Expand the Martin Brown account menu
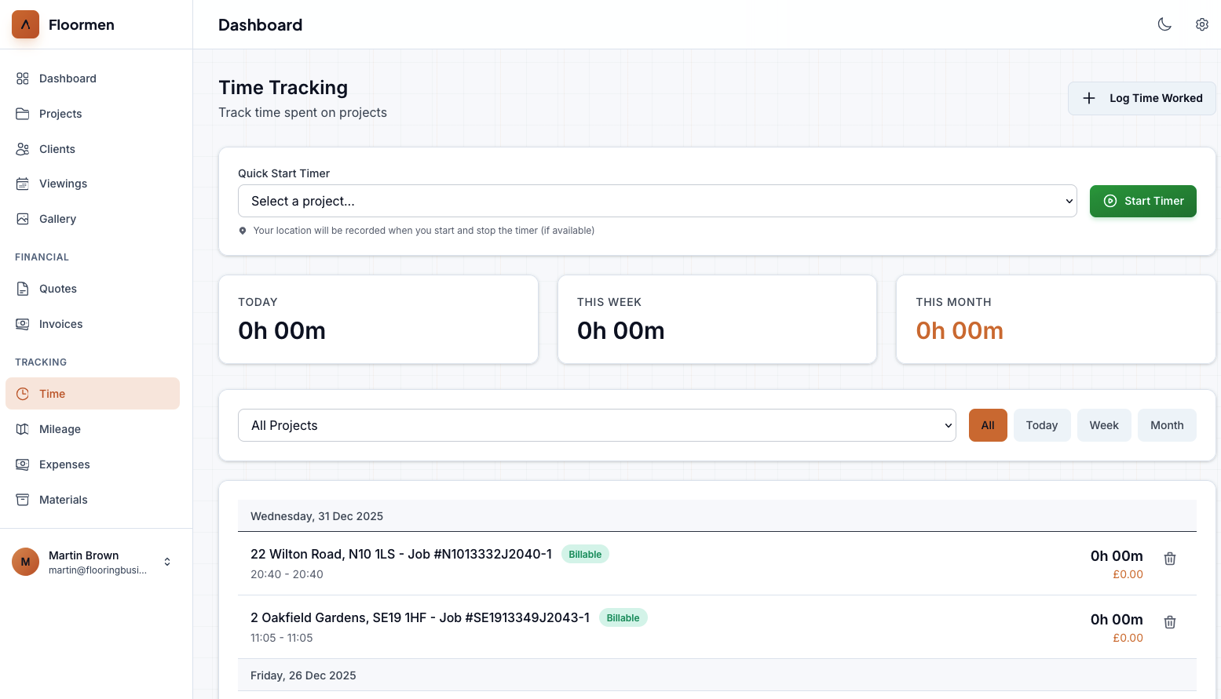 click(166, 562)
